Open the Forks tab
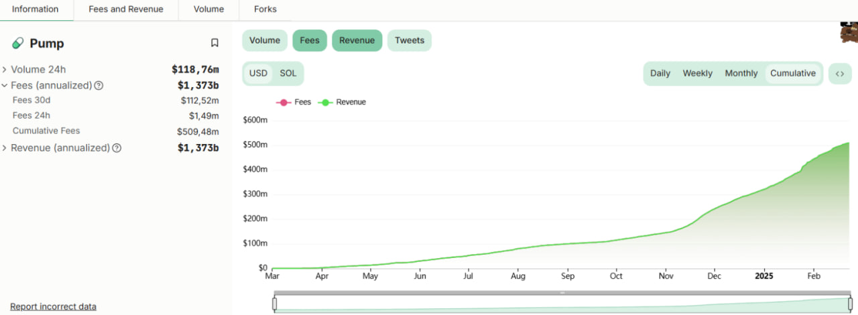The image size is (858, 315). click(x=265, y=9)
